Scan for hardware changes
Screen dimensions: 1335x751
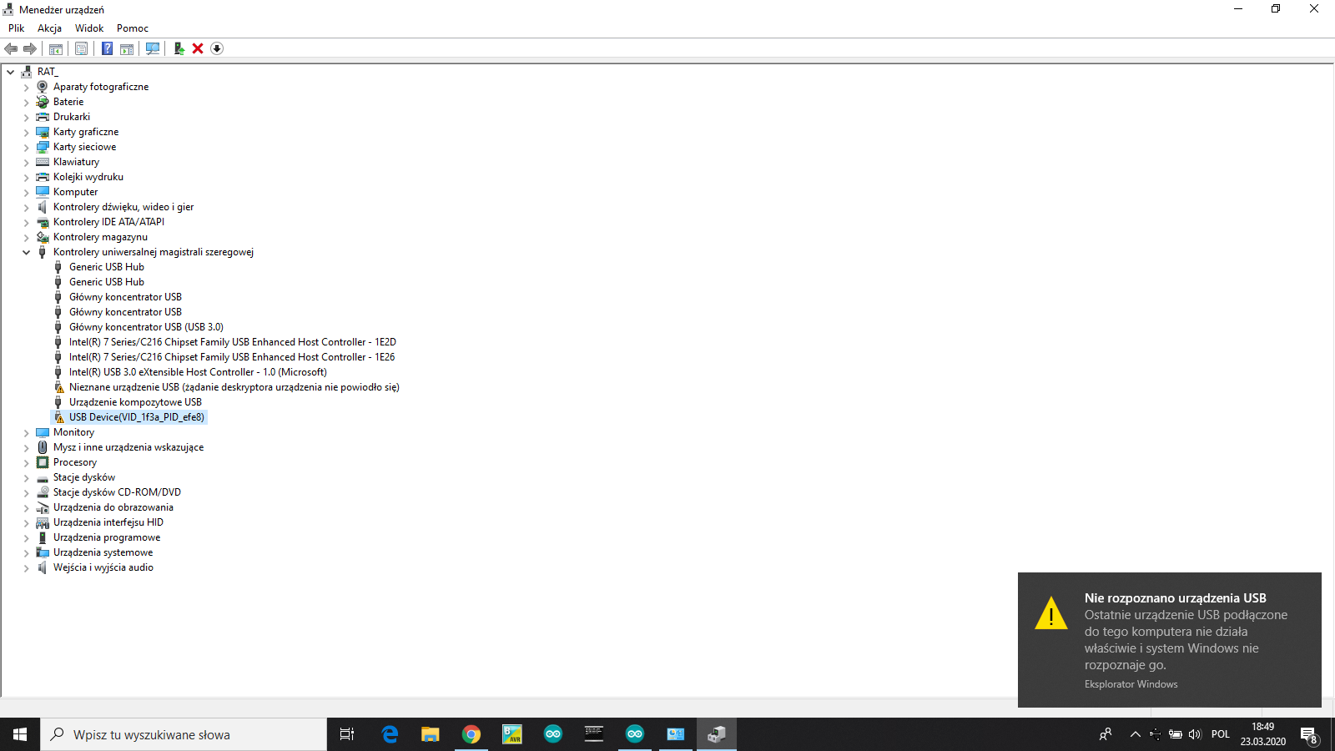(153, 48)
